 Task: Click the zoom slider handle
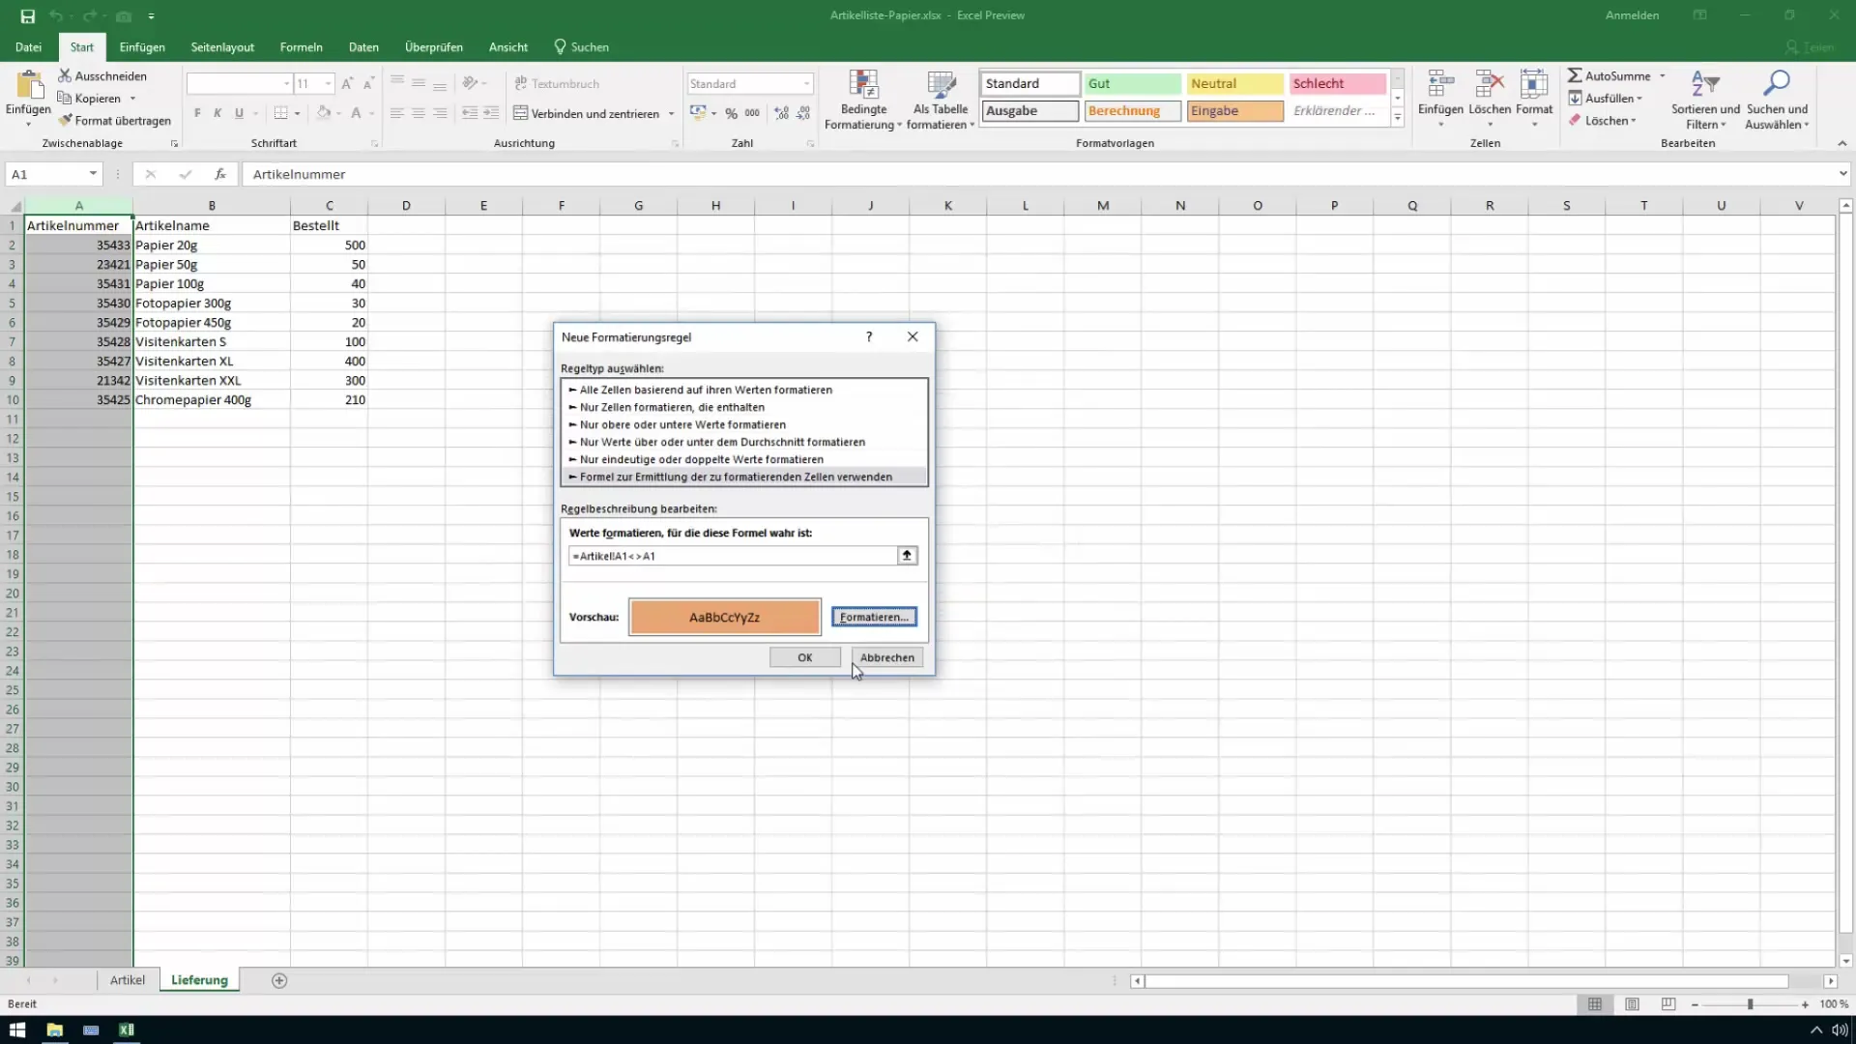click(x=1750, y=1004)
